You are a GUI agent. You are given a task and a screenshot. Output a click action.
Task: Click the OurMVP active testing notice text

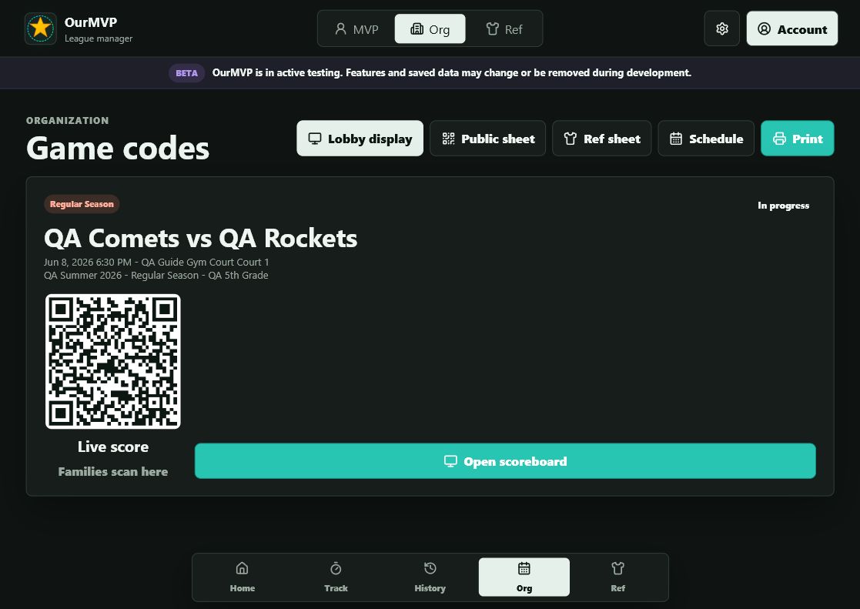(x=451, y=72)
